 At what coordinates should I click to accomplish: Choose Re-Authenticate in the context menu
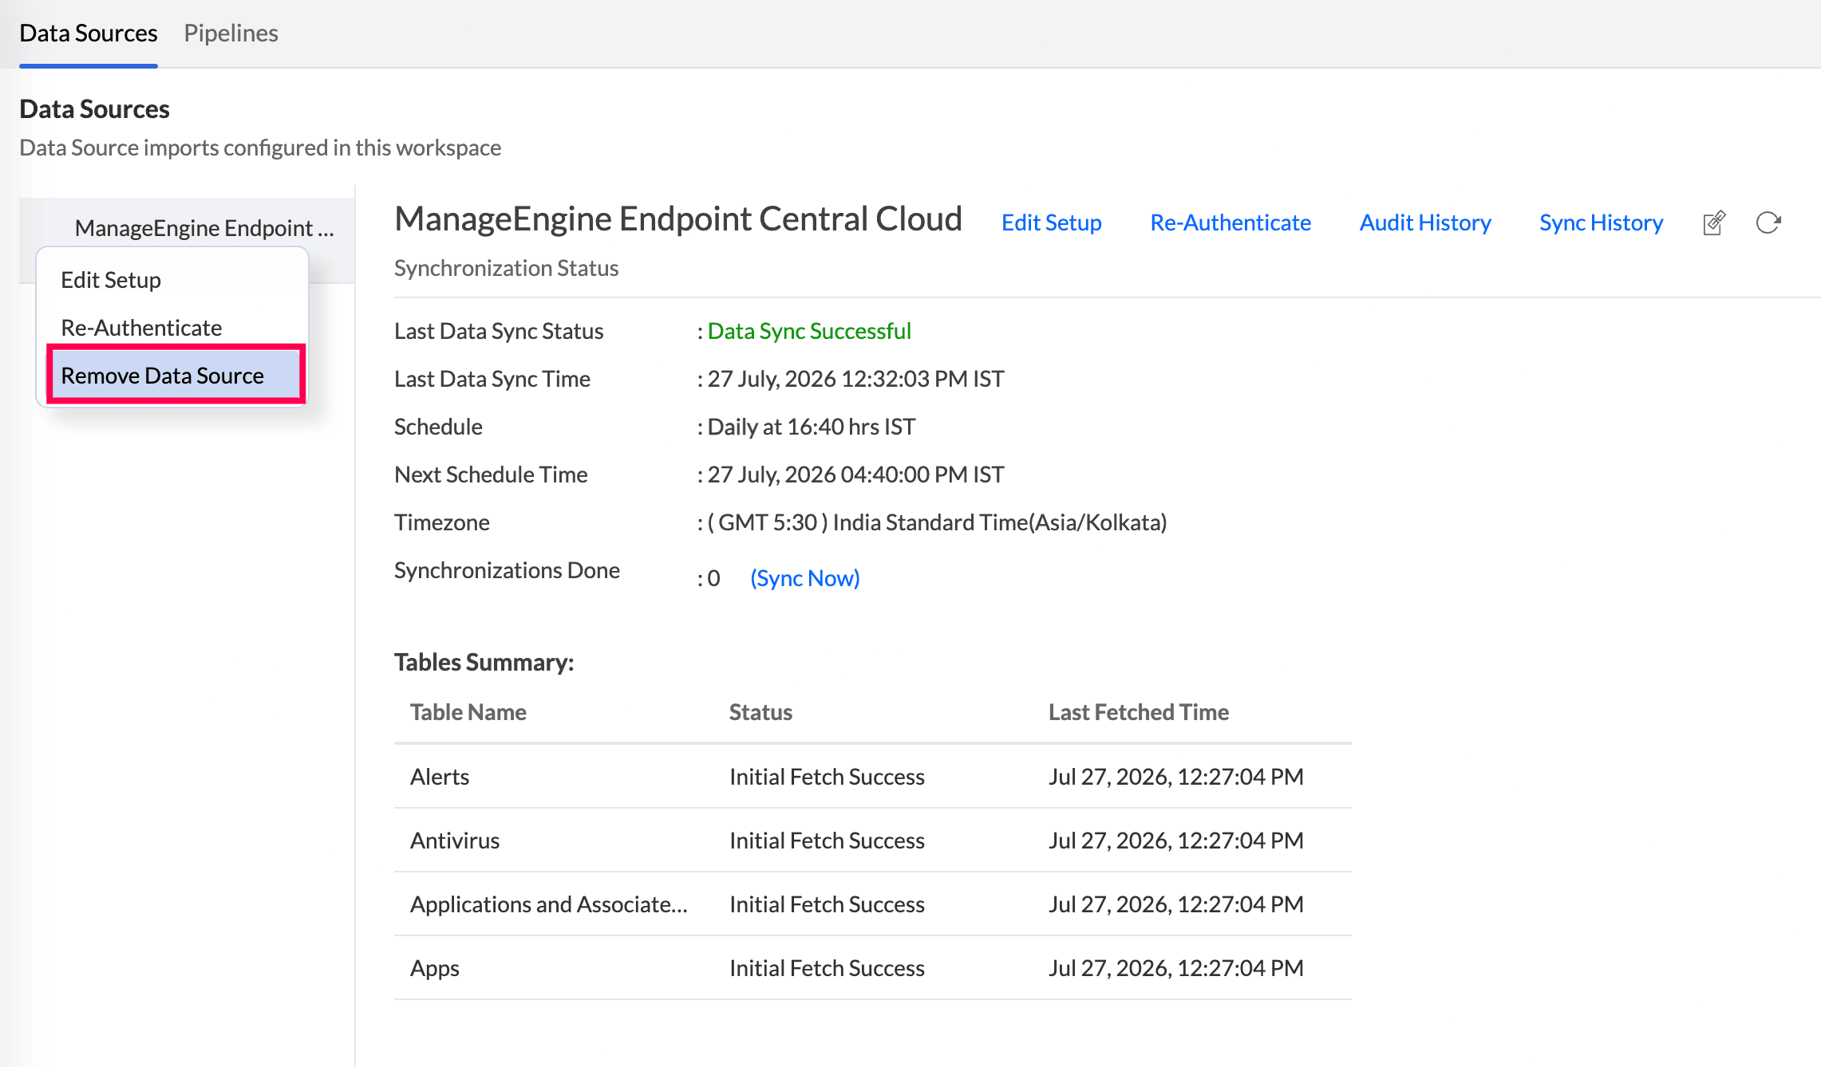tap(141, 328)
